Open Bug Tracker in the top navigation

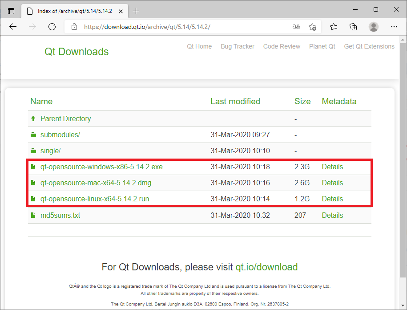[x=238, y=46]
